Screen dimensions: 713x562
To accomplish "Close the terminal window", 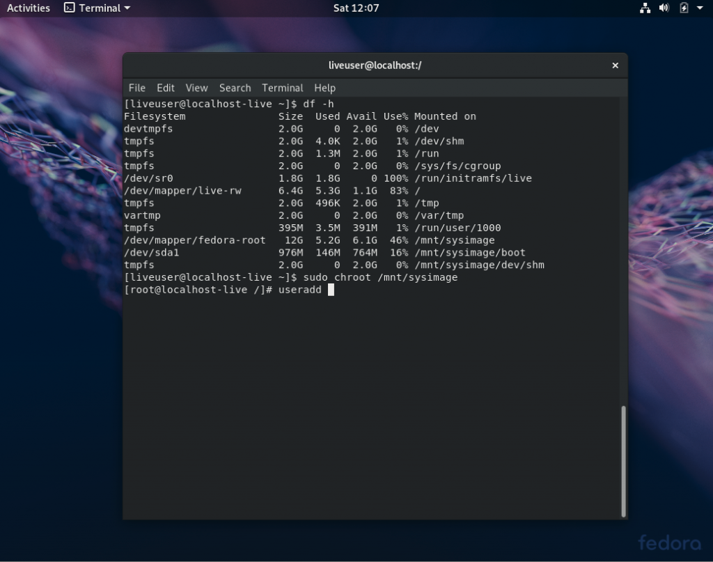I will pyautogui.click(x=615, y=65).
